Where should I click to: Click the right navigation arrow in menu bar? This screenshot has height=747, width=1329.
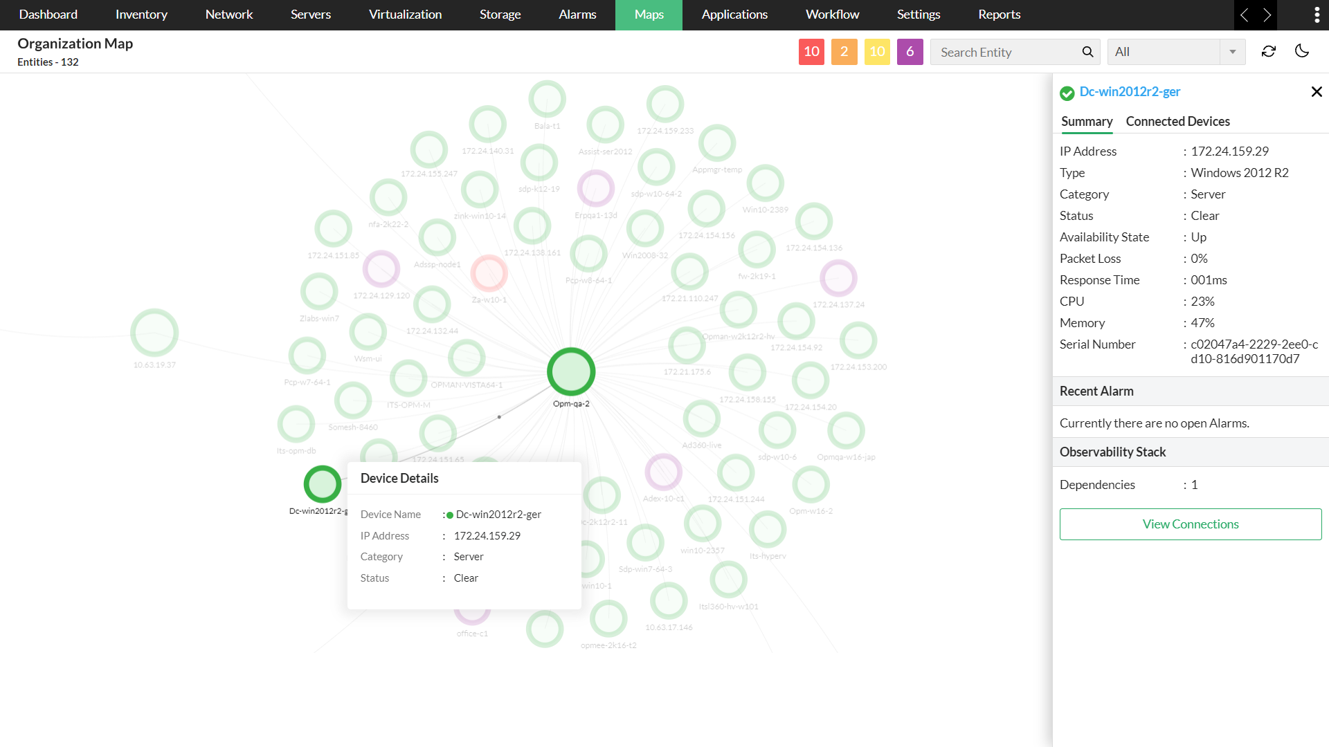[x=1268, y=15]
